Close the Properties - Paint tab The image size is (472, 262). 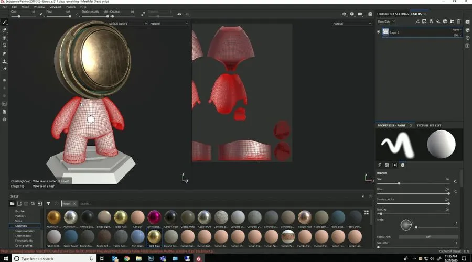pyautogui.click(x=411, y=125)
